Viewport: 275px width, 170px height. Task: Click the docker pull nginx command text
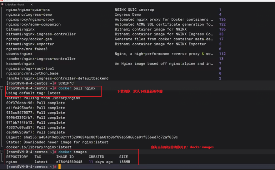[77, 88]
